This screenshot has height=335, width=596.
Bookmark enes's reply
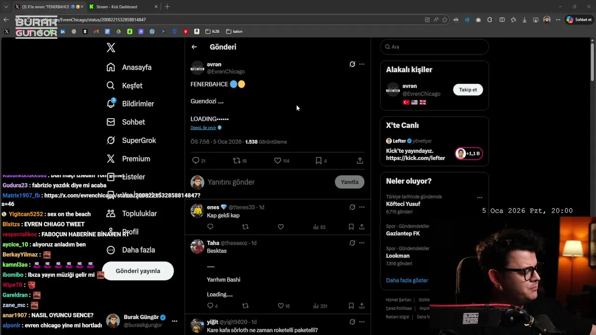(x=351, y=227)
